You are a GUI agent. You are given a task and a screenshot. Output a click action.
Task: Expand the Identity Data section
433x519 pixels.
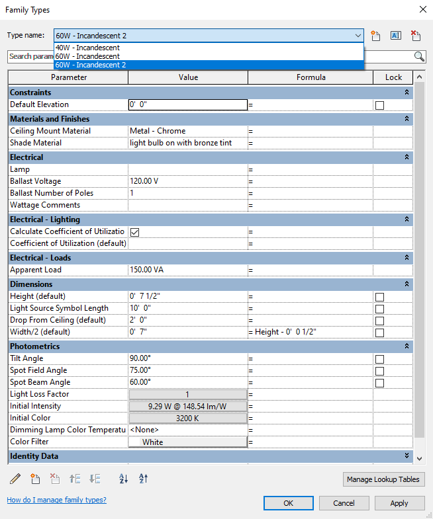pos(407,456)
